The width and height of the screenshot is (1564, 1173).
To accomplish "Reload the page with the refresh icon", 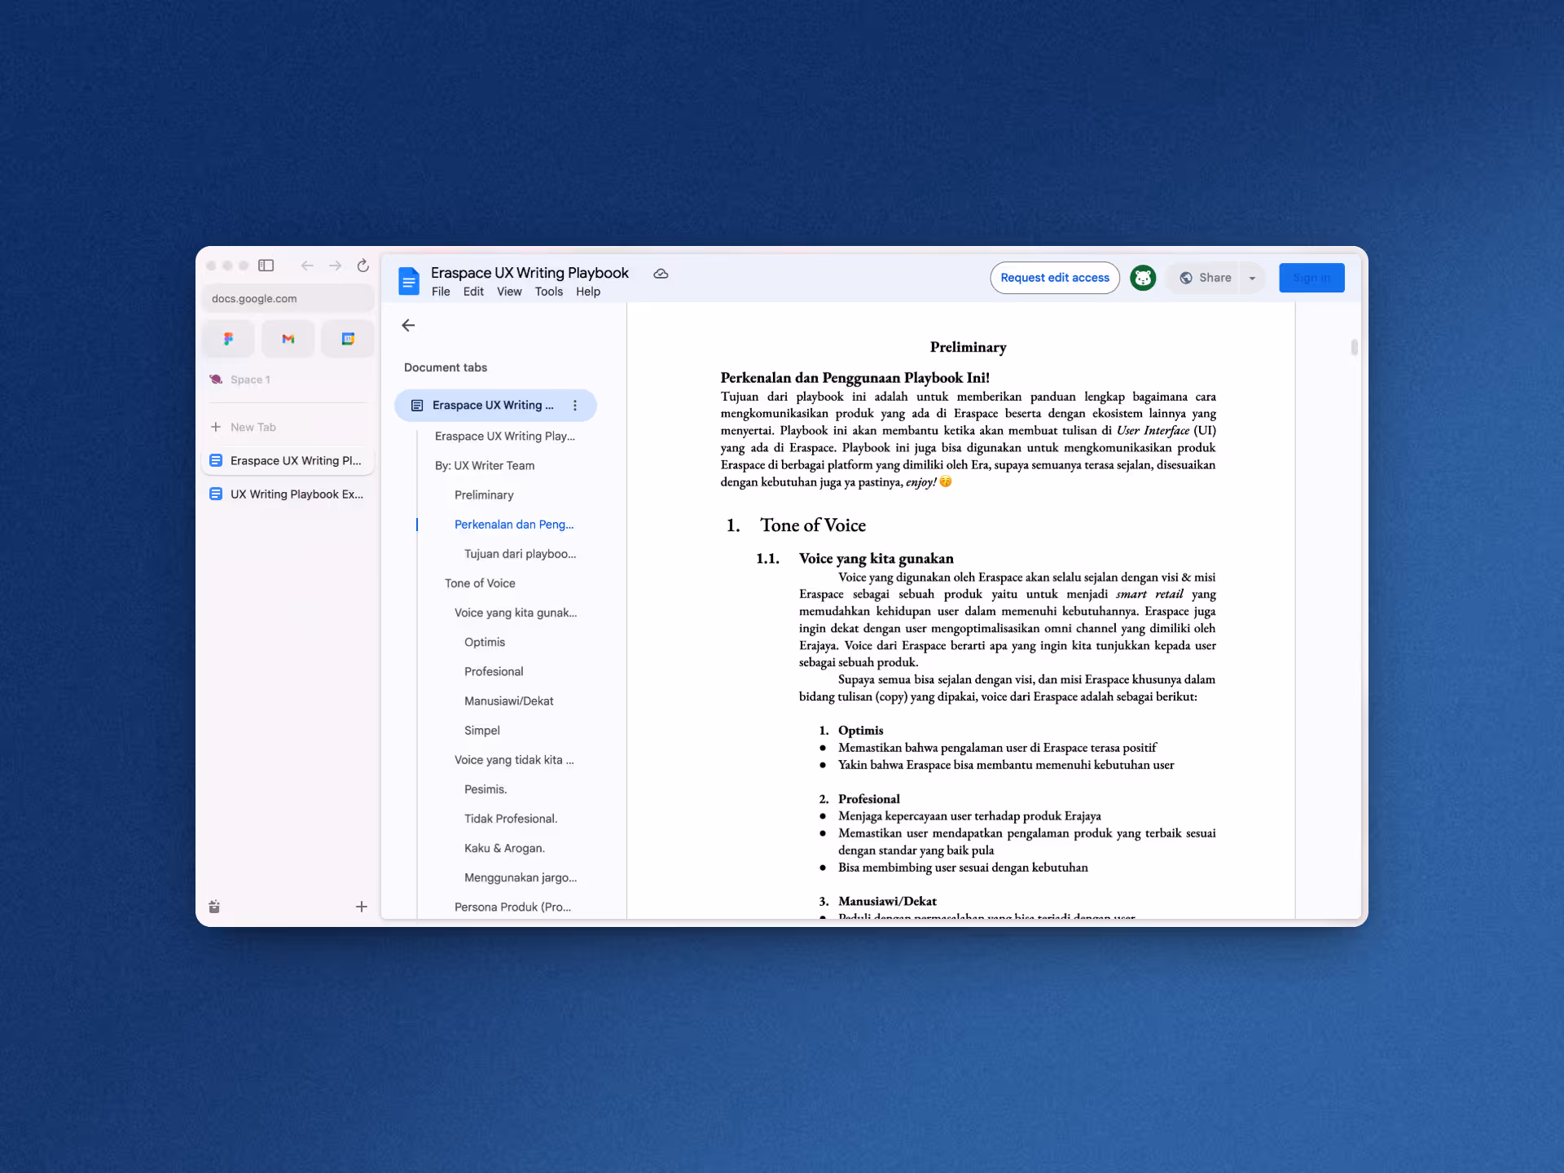I will (362, 266).
